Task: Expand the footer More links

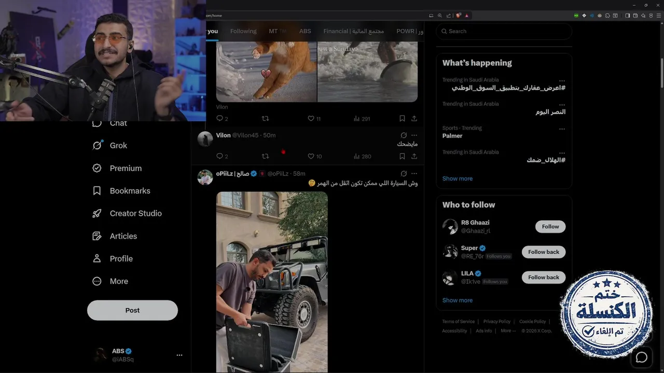Action: tap(508, 331)
